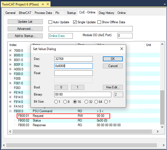Image resolution: width=167 pixels, height=150 pixels.
Task: Click the binary byte length field
Action: 118,94
